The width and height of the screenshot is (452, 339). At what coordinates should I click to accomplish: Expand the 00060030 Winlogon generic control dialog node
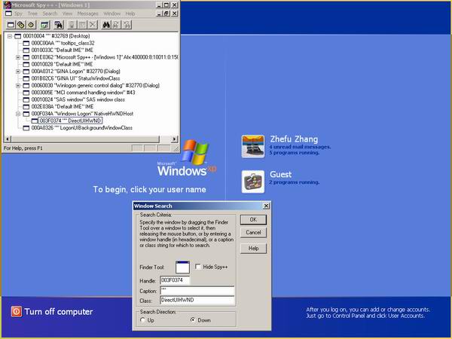tap(18, 86)
